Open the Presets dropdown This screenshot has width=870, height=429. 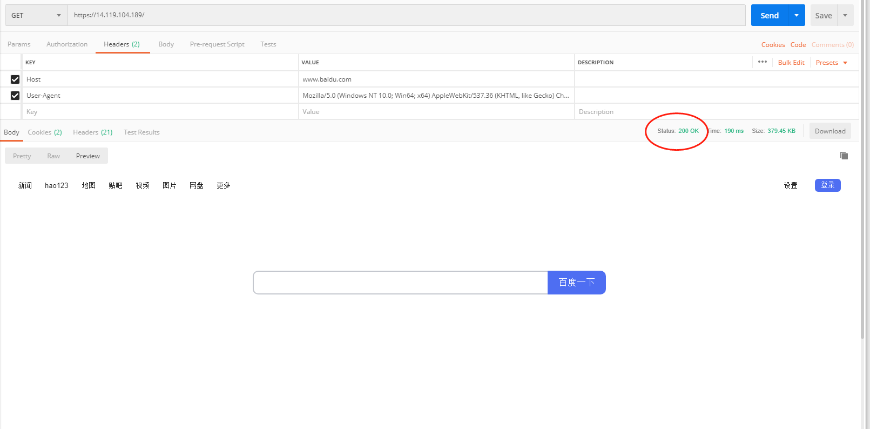point(831,63)
